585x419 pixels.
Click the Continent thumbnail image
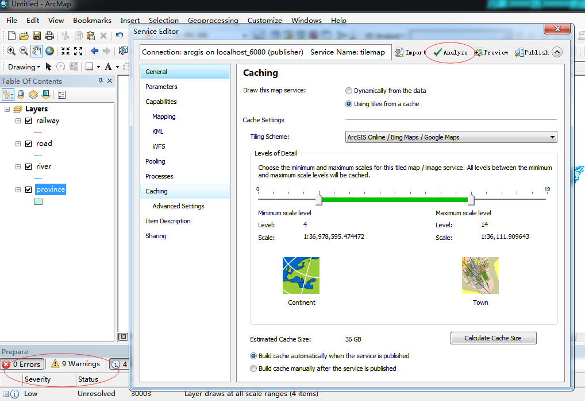pyautogui.click(x=301, y=276)
